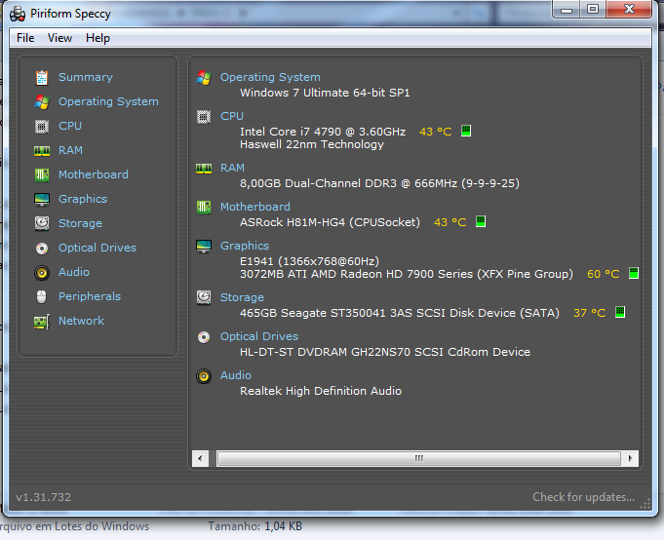Click the Network card icon in sidebar
This screenshot has width=664, height=540.
point(42,322)
